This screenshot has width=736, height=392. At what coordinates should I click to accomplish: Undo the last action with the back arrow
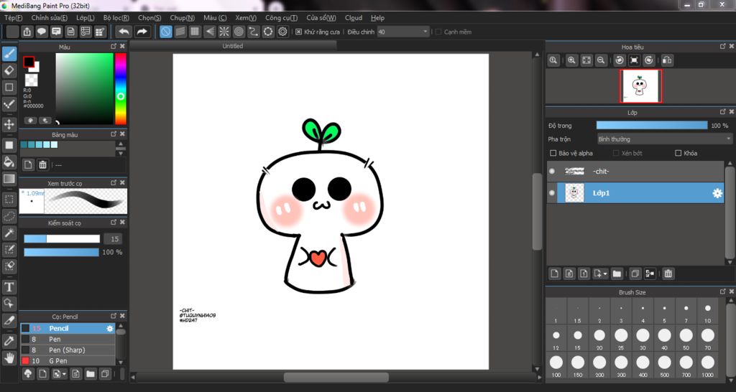pos(124,32)
